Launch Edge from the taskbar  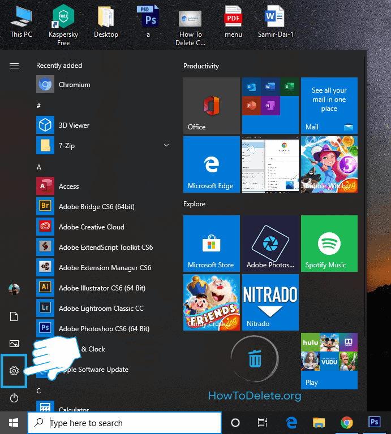[x=291, y=423]
